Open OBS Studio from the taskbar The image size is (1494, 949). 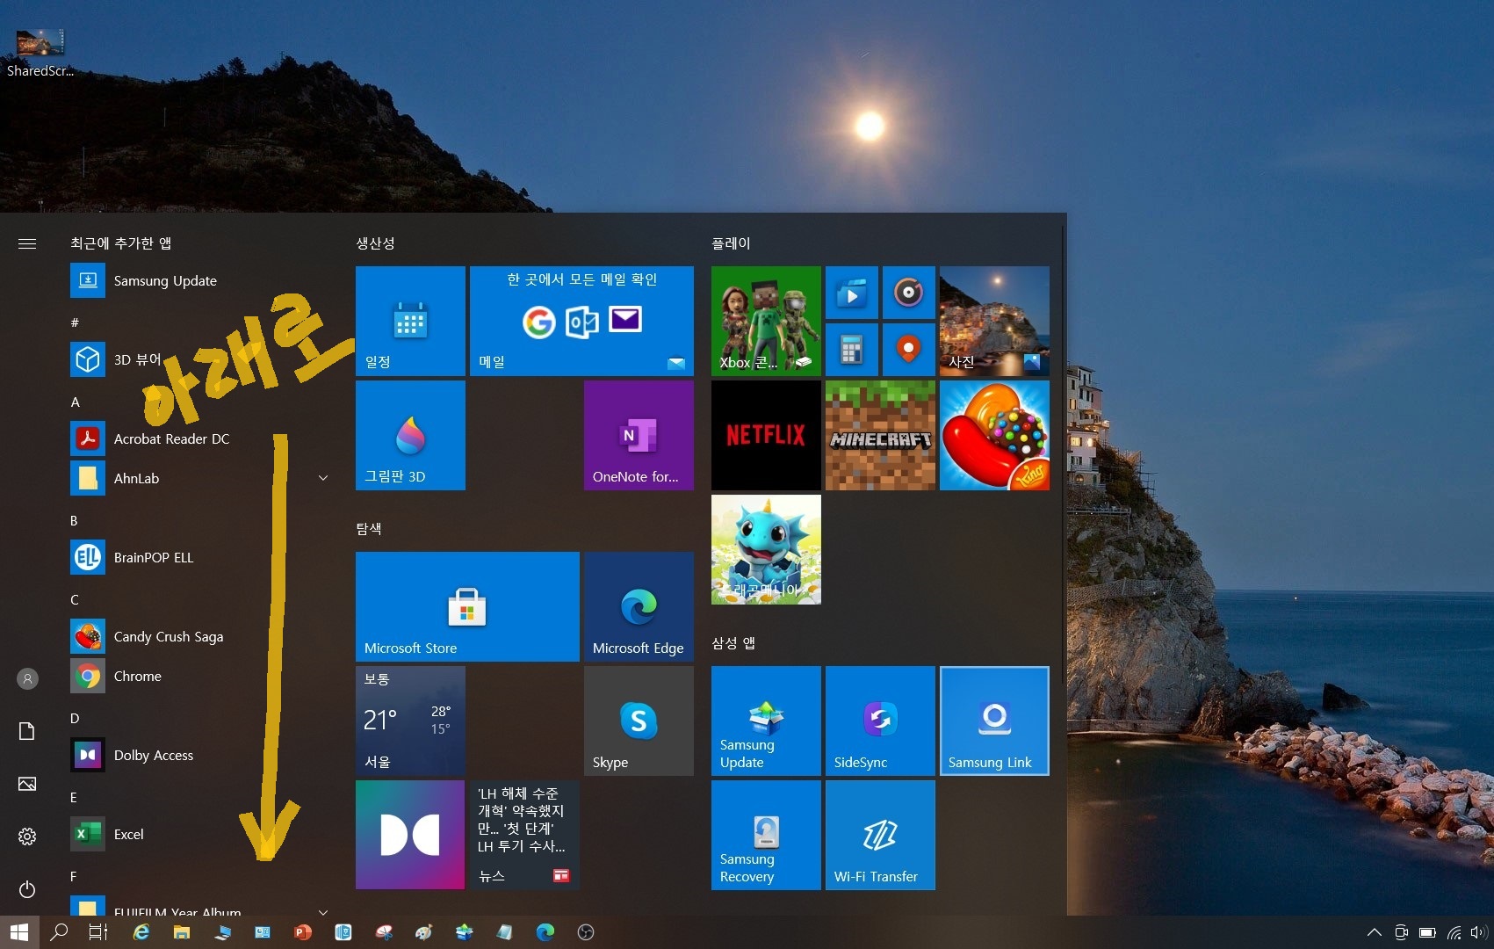click(x=586, y=932)
